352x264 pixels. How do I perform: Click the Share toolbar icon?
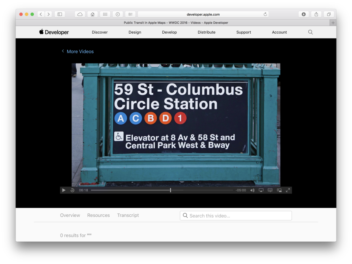(x=316, y=14)
